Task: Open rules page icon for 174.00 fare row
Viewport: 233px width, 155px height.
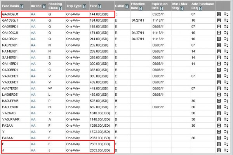Action: point(219,33)
